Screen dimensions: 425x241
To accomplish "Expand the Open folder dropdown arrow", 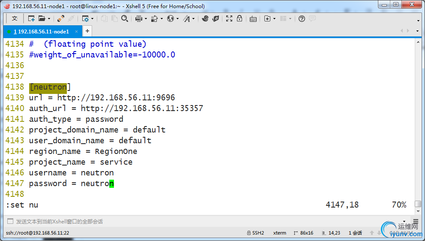I will 49,19.
